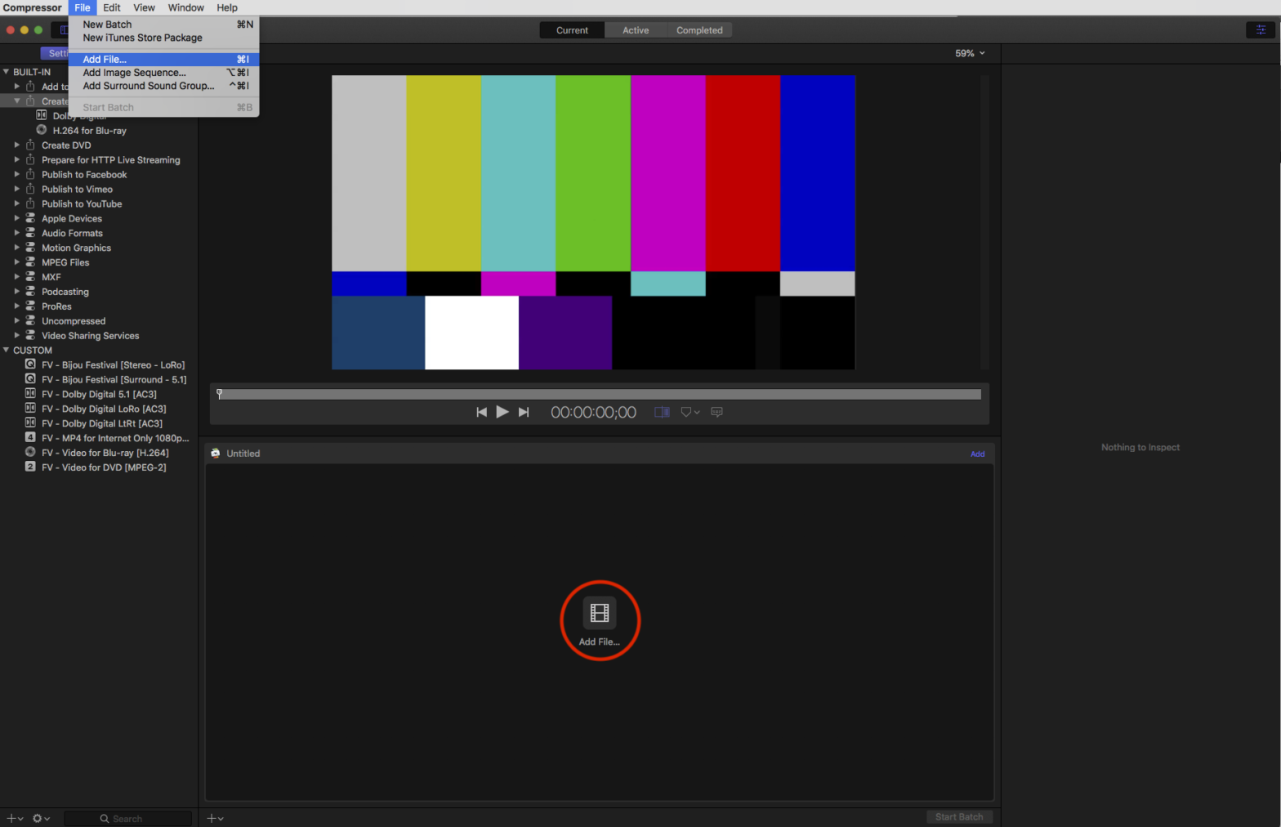1281x827 pixels.
Task: Expand the Apple Devices group
Action: tap(16, 219)
